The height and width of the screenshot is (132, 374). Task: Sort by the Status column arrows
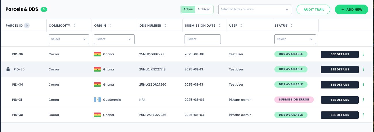291,25
